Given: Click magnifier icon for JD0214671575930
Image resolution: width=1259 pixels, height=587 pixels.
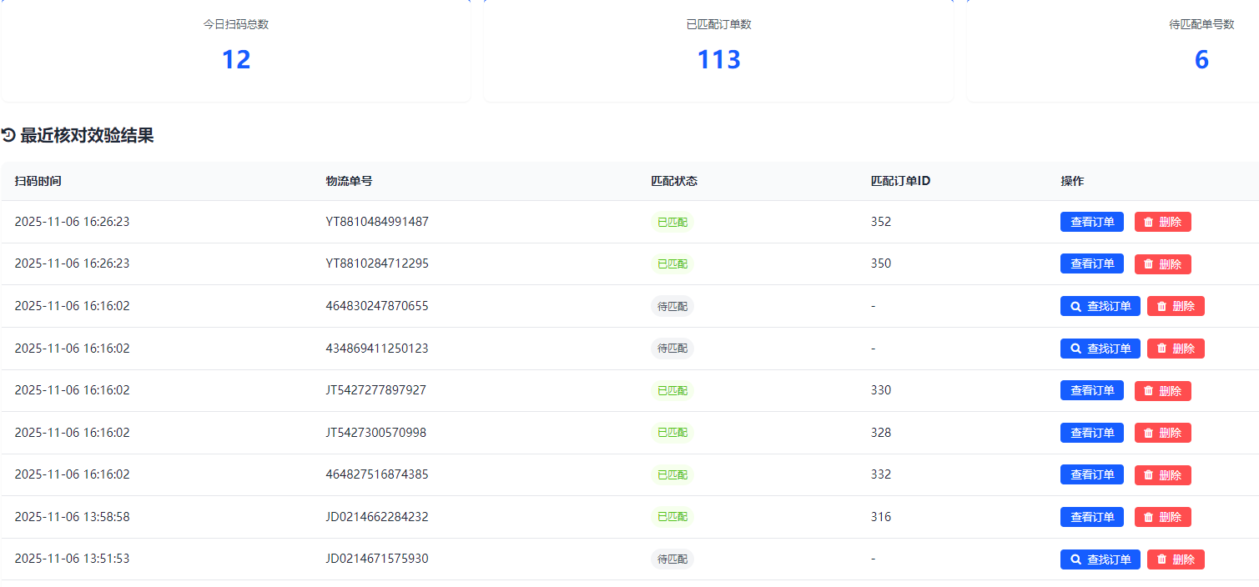Looking at the screenshot, I should coord(1076,559).
